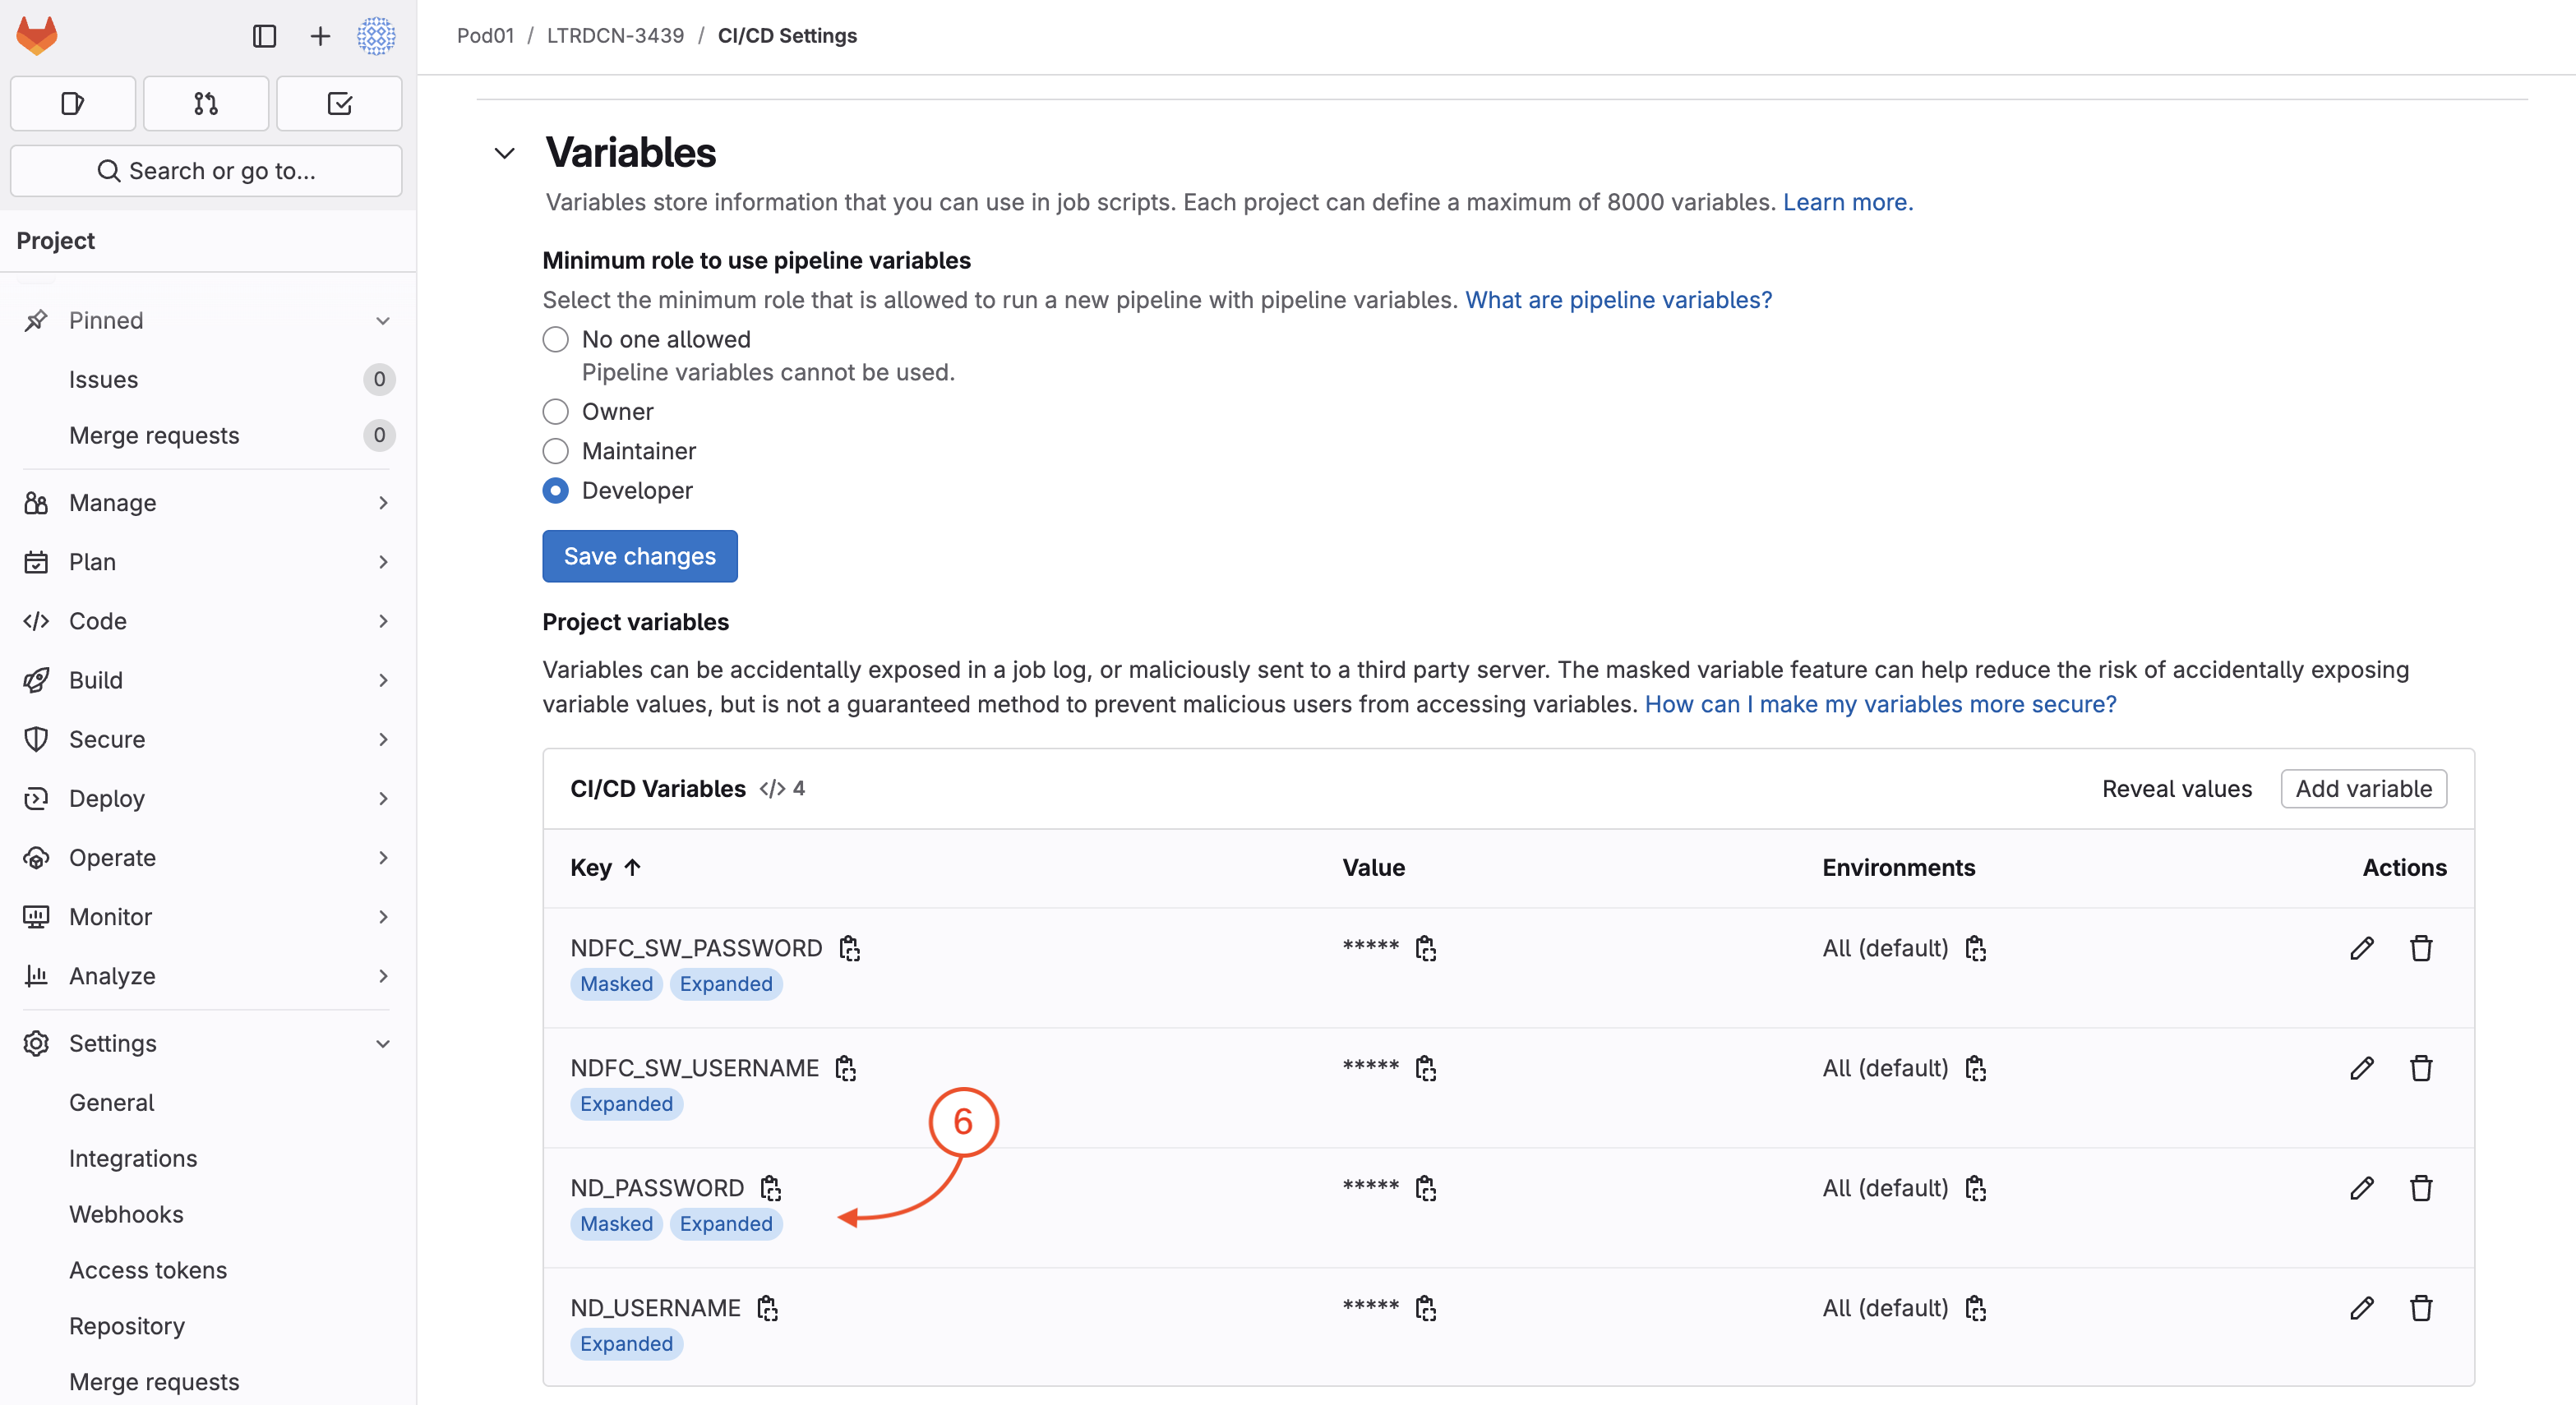Choose the Maintainer role radio button

click(556, 451)
